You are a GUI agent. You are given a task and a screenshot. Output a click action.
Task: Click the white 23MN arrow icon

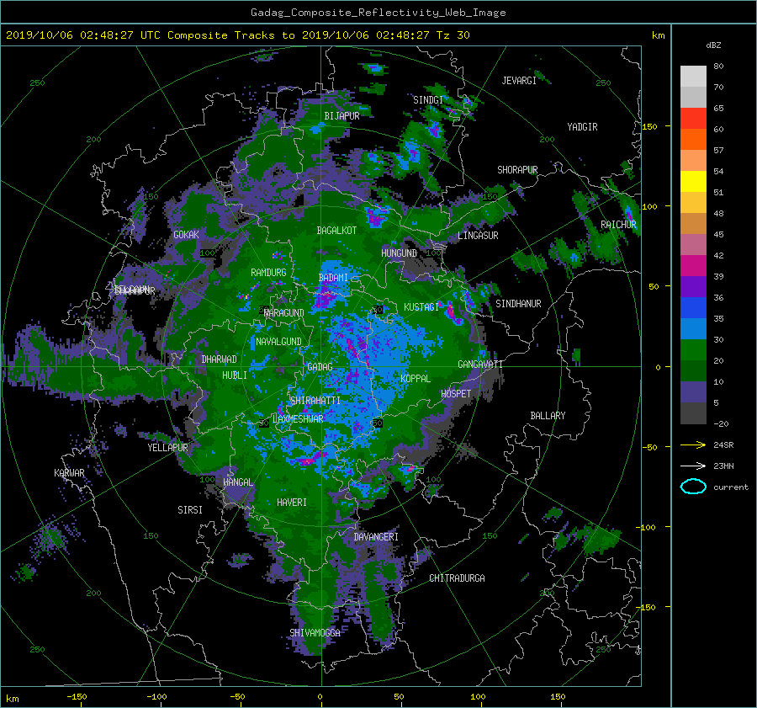tap(693, 466)
